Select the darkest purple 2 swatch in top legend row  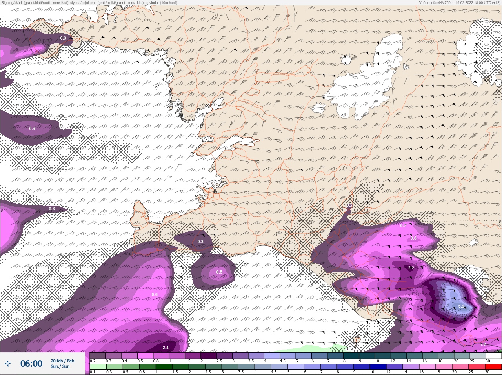[208, 355]
